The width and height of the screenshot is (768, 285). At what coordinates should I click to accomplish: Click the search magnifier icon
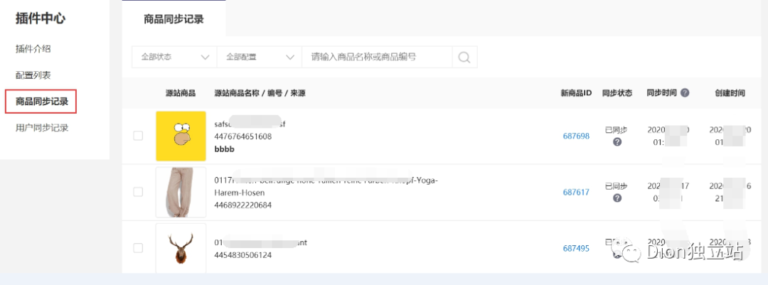464,58
